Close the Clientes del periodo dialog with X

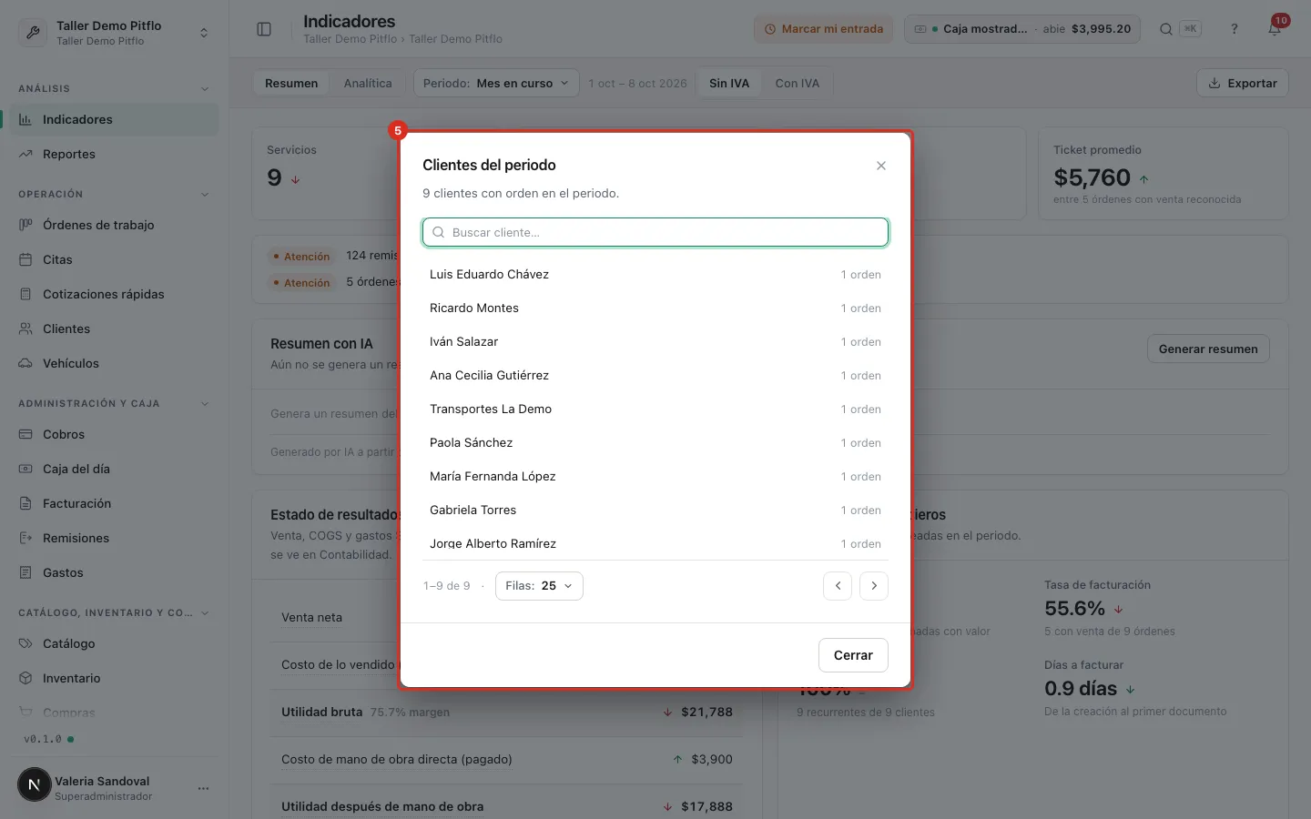pos(880,166)
